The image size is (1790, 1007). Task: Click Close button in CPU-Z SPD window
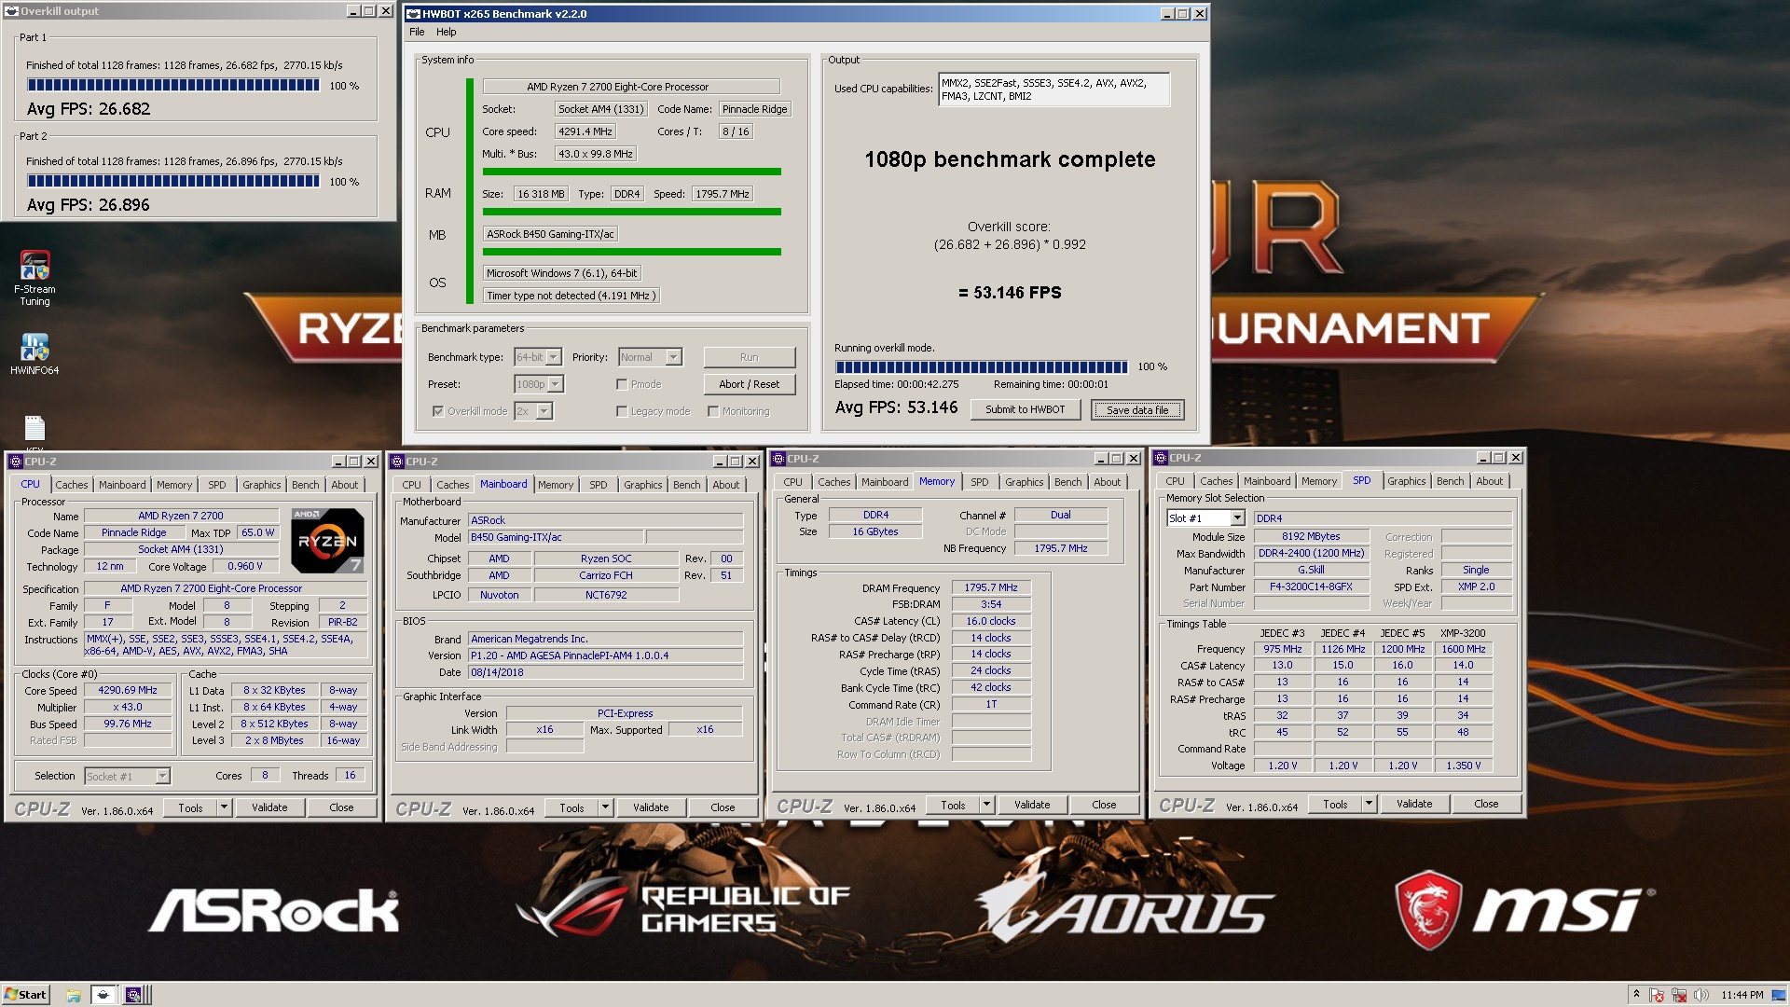point(1486,804)
